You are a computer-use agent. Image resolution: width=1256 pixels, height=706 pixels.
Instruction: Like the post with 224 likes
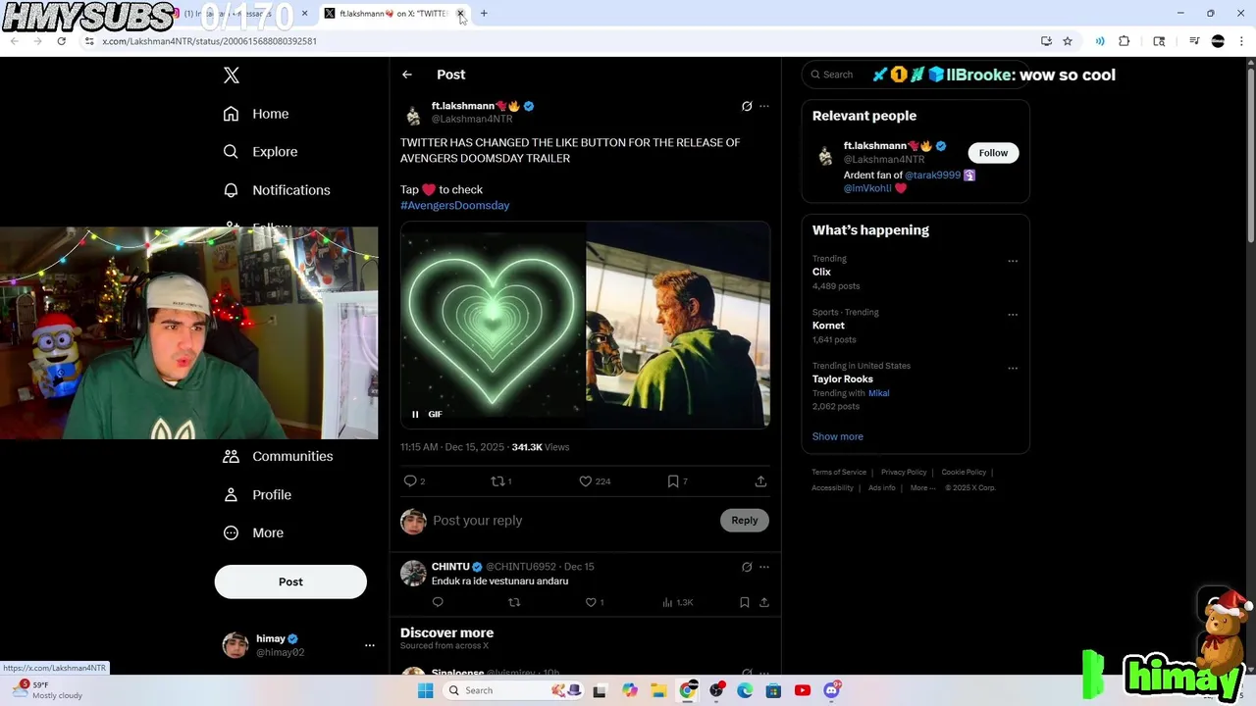pyautogui.click(x=595, y=481)
